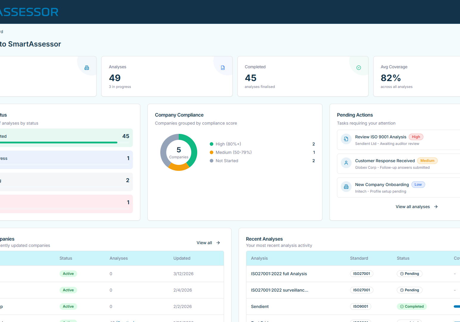Click the SmartAssessor logo in the header
This screenshot has width=460, height=322.
tap(29, 12)
